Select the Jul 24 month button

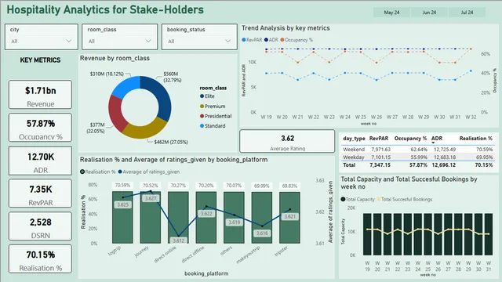[x=467, y=13]
